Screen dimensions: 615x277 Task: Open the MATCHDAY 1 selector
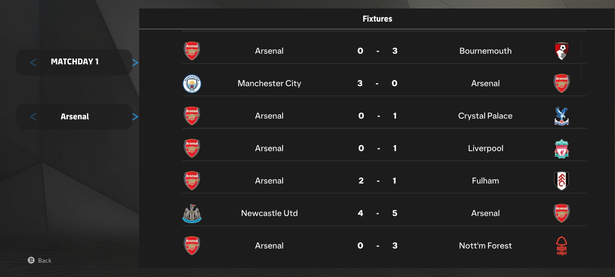pos(74,62)
